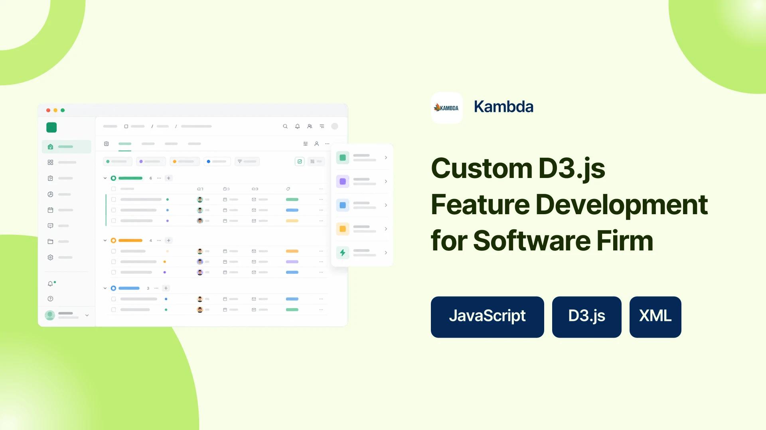The image size is (766, 430).
Task: Click the gray profile circle in top bar
Action: click(335, 126)
